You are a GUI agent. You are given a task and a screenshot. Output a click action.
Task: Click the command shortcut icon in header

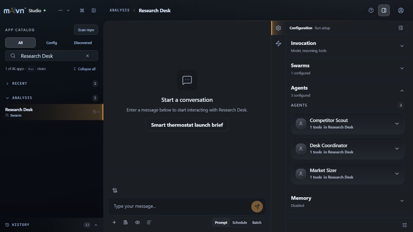(x=82, y=10)
